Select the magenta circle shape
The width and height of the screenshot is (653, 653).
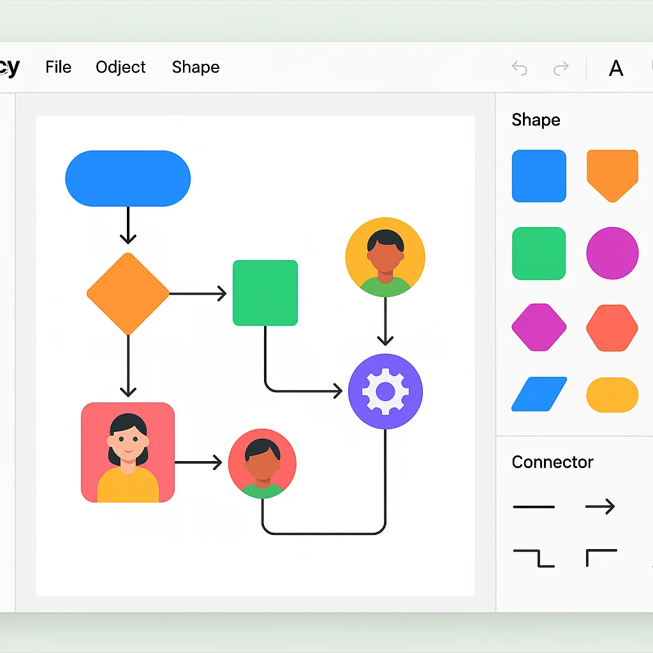click(x=612, y=253)
